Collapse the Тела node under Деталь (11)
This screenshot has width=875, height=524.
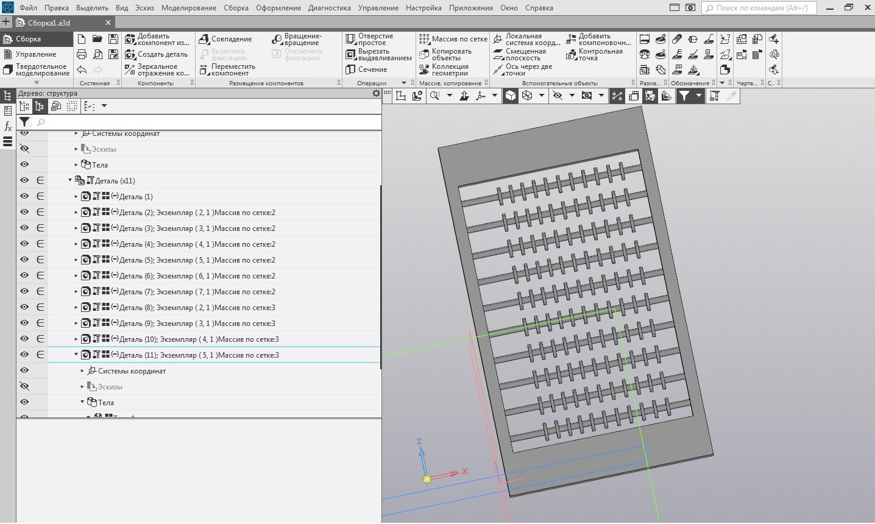(x=82, y=402)
